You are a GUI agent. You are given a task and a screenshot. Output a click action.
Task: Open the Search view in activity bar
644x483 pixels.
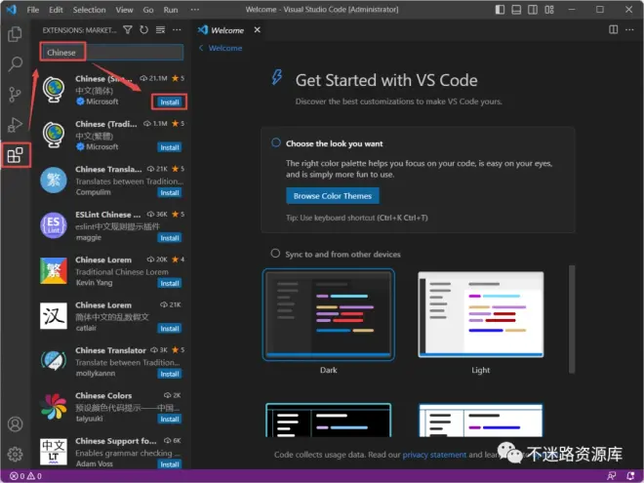coord(15,63)
